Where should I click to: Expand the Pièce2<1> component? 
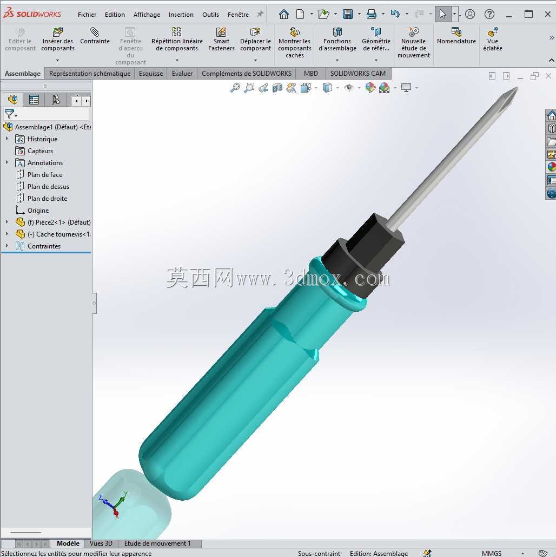[x=6, y=222]
